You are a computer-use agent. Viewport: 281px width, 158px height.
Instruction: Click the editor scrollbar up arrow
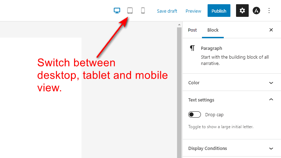pyautogui.click(x=179, y=25)
